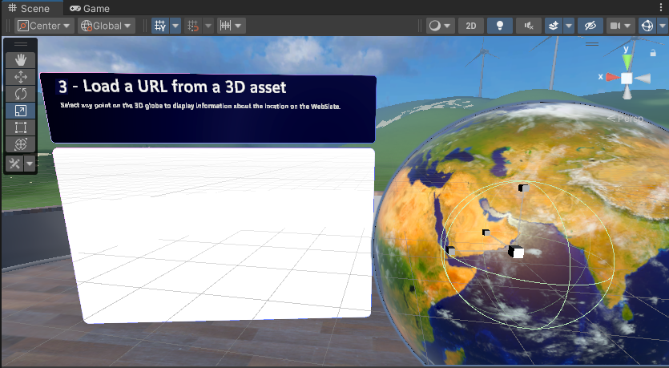Select the top scale handle cube on globe
The width and height of the screenshot is (669, 368).
pos(523,188)
